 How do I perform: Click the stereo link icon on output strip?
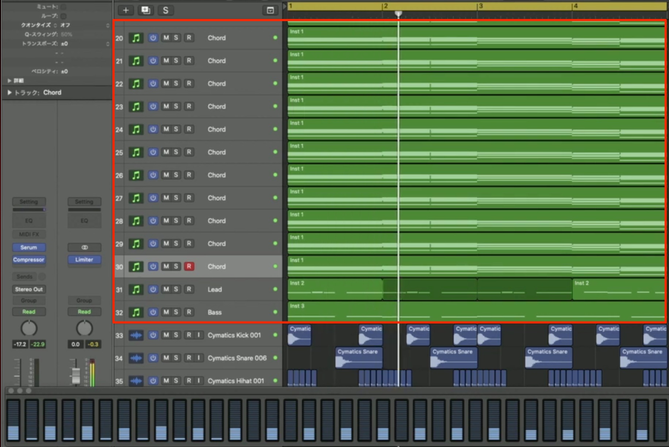tap(84, 247)
